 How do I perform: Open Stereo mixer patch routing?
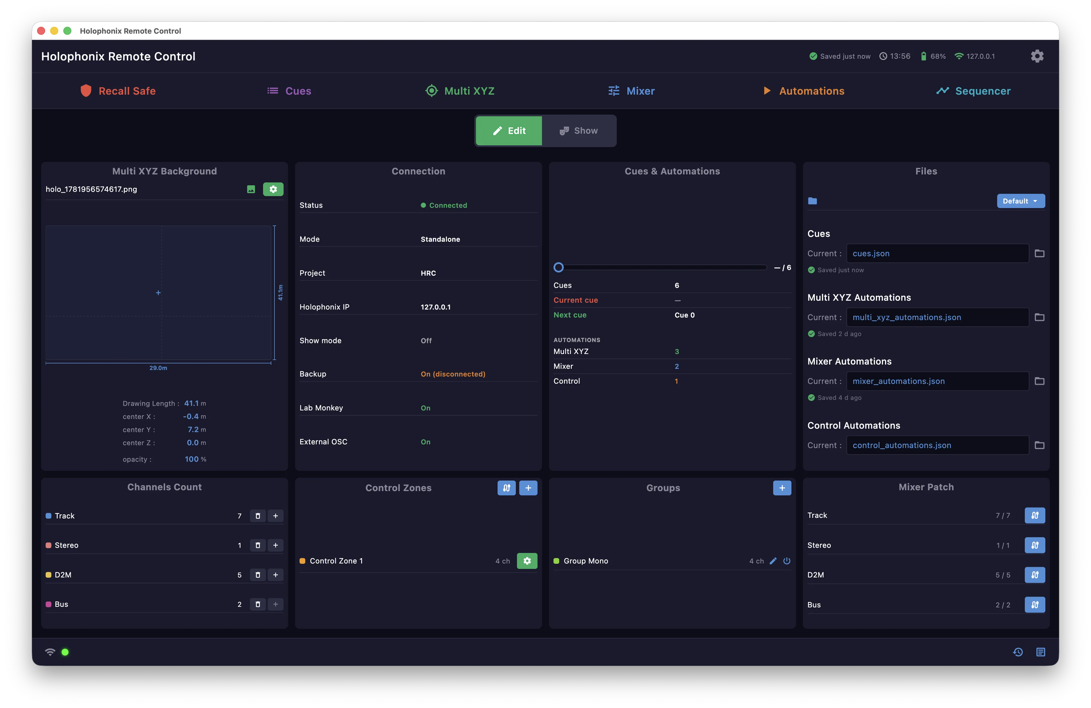coord(1035,545)
